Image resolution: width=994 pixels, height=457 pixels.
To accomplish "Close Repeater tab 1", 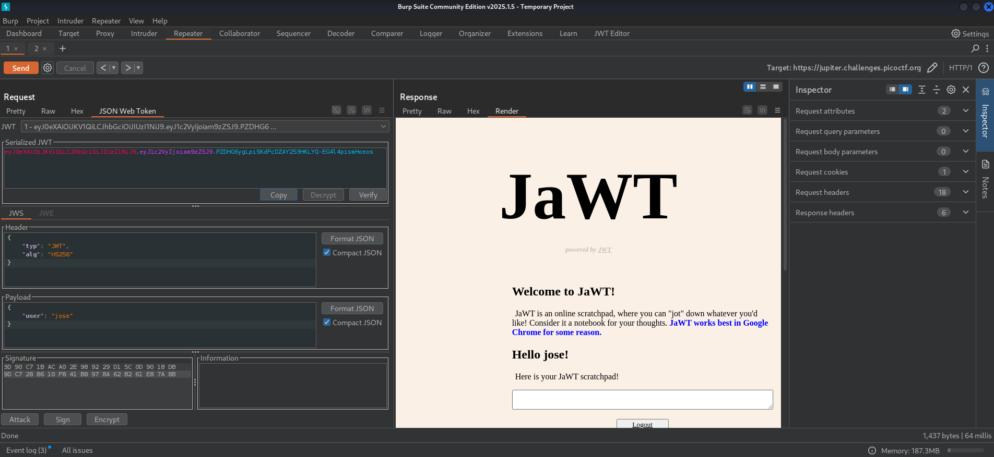I will click(x=16, y=48).
